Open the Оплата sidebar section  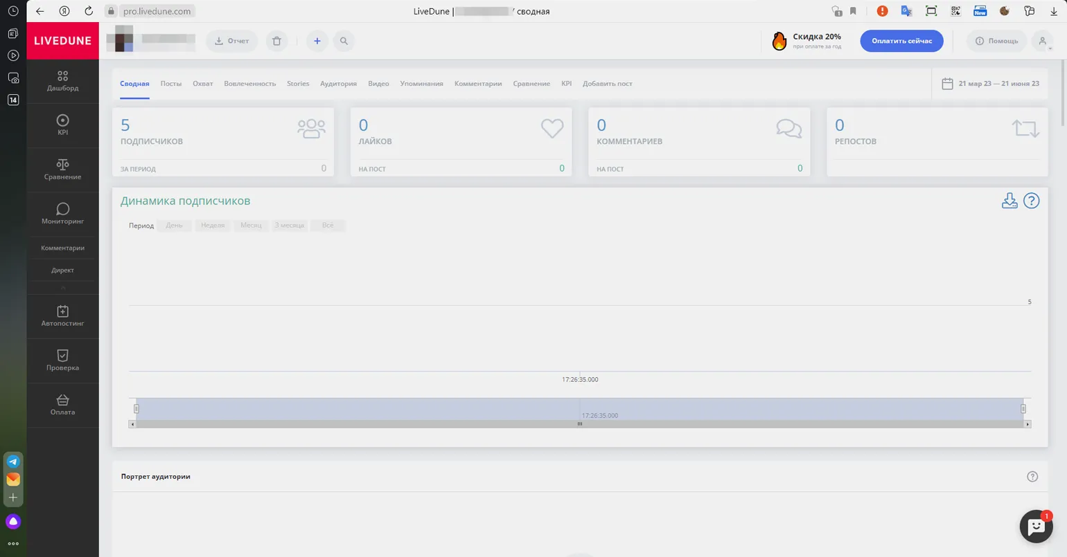[x=62, y=405]
